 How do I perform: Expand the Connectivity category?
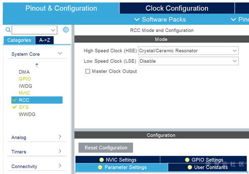[60, 165]
